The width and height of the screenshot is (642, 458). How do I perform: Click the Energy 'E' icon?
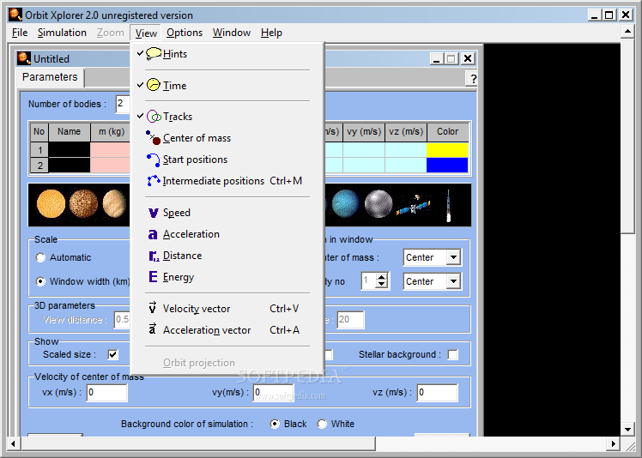153,277
